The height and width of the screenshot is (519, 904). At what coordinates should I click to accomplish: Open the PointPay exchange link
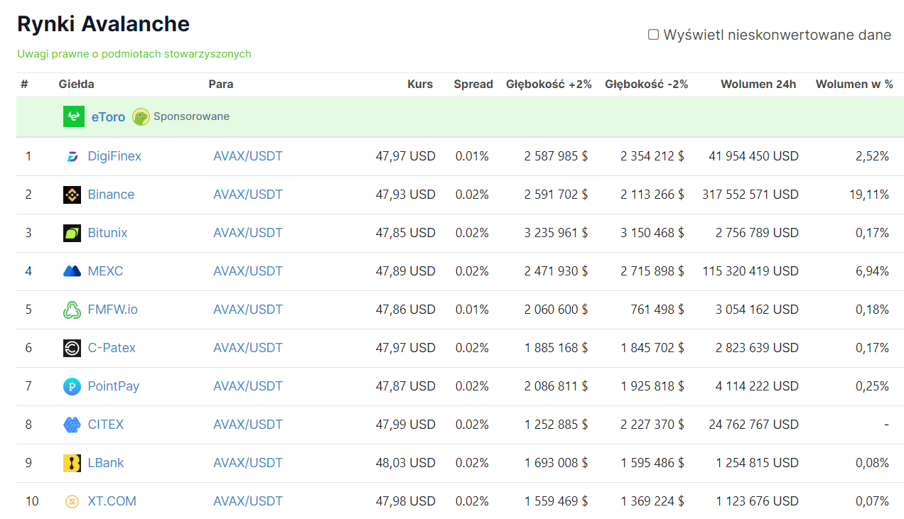point(114,386)
